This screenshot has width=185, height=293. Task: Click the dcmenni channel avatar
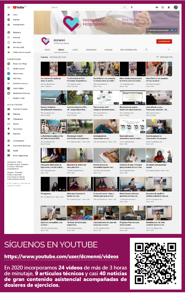45,41
